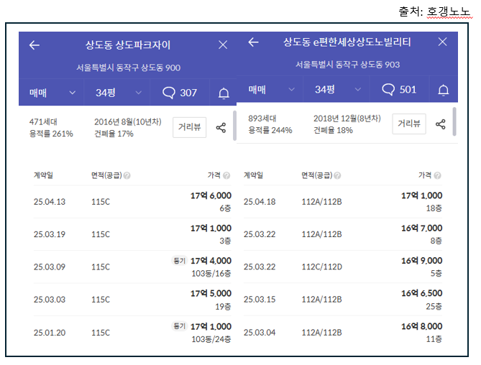Open 매매 dropdown in e편한세상상도노빌리티 panel
This screenshot has height=365, width=481.
[x=271, y=90]
